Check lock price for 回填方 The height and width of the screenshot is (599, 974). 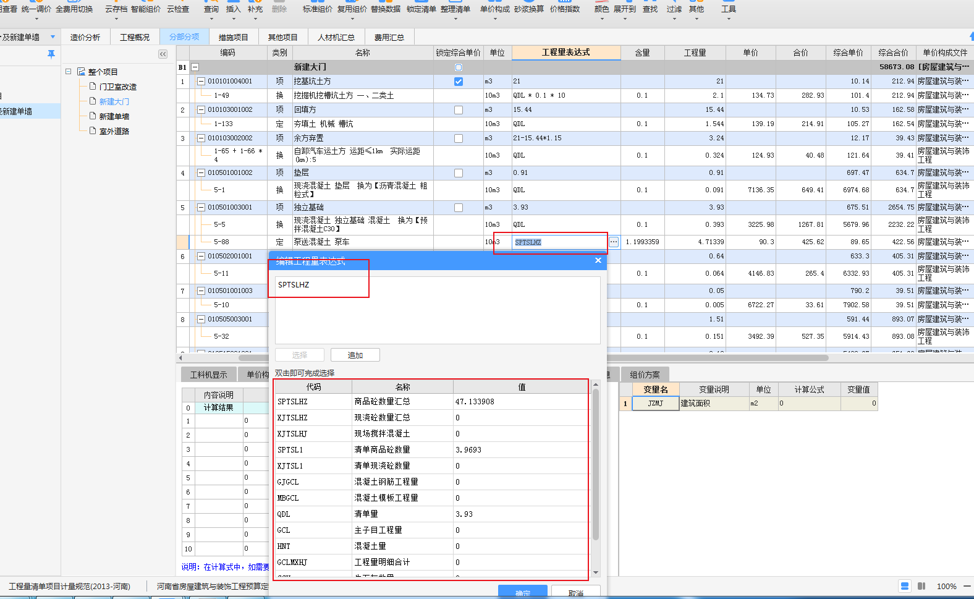pyautogui.click(x=458, y=109)
